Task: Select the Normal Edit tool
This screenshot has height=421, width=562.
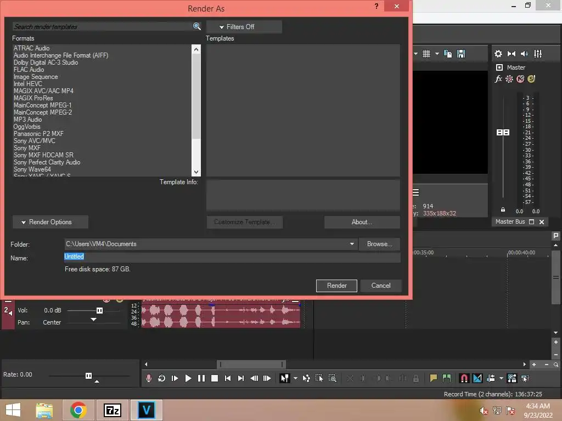Action: pyautogui.click(x=285, y=378)
